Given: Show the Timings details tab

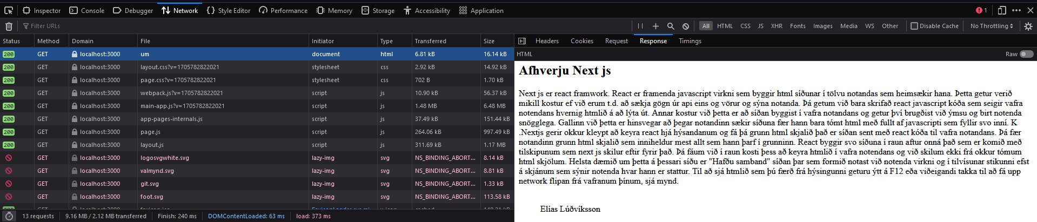Looking at the screenshot, I should (x=690, y=41).
